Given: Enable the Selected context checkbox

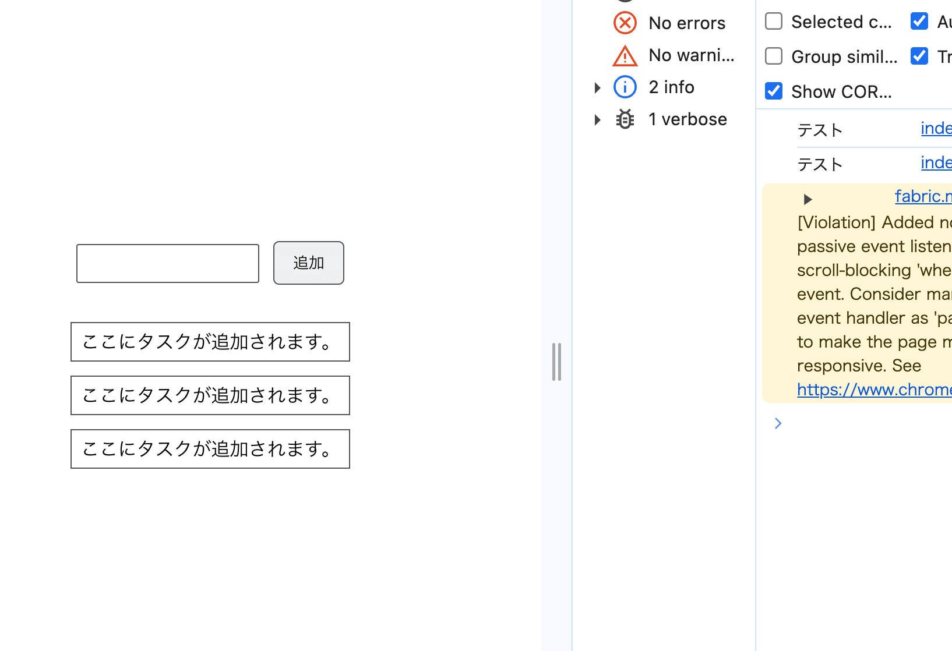Looking at the screenshot, I should (774, 22).
